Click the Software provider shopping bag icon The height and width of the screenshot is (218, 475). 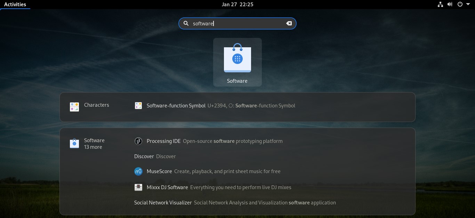[74, 143]
